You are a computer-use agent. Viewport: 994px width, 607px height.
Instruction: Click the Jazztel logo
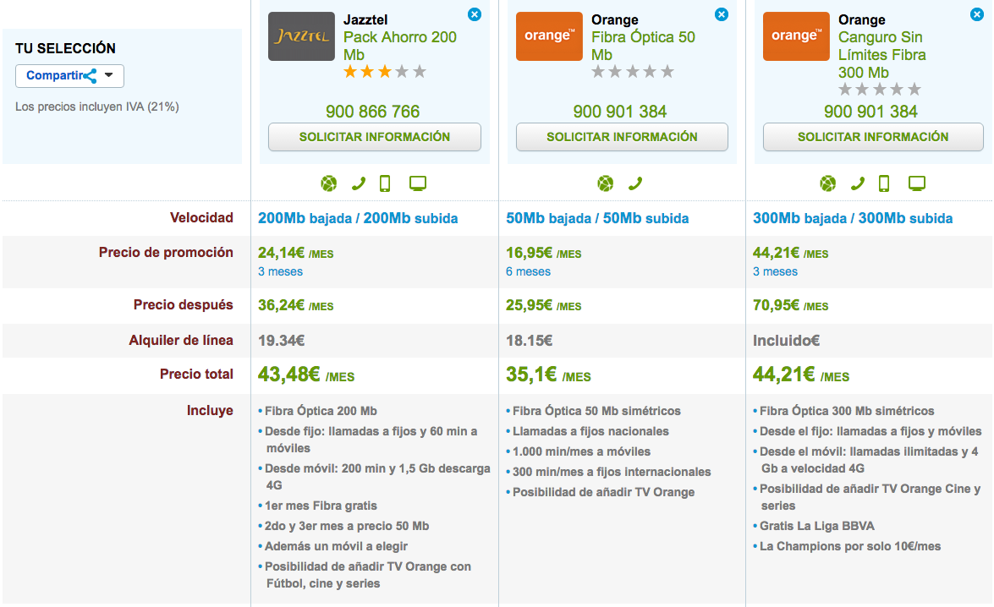point(301,36)
